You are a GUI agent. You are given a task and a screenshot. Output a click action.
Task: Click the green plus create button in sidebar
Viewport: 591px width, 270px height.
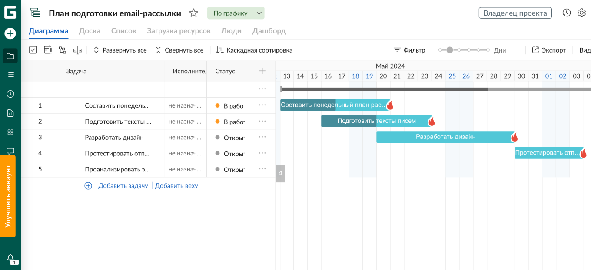pos(10,33)
